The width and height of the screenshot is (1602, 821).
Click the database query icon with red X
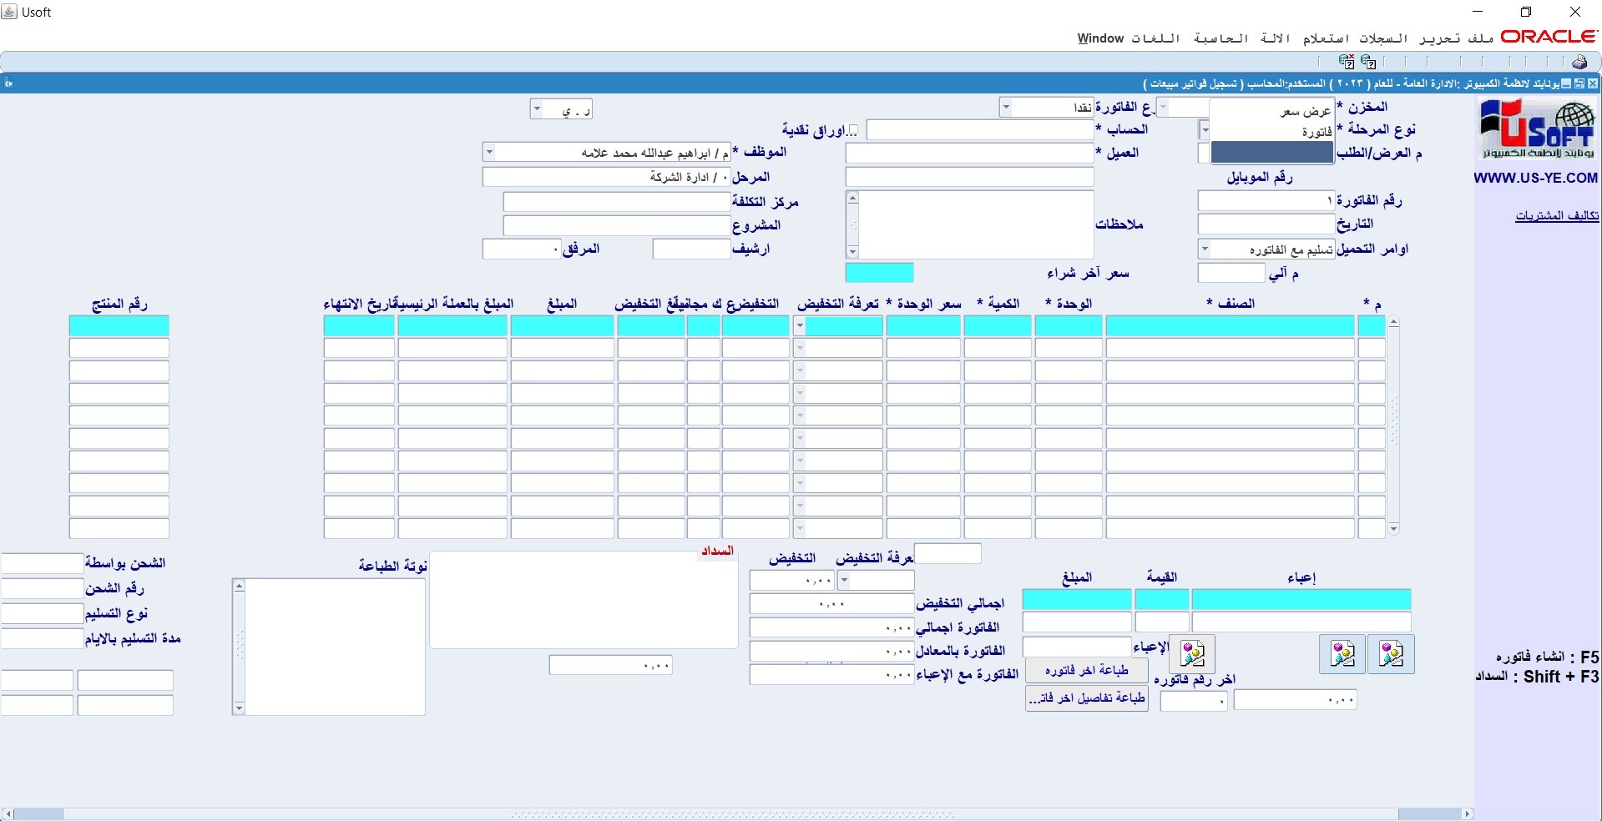click(1346, 62)
